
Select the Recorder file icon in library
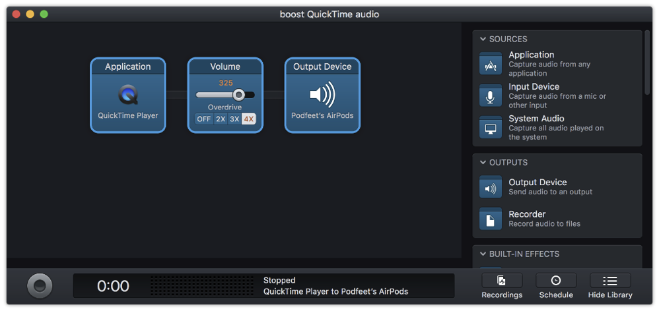click(491, 219)
